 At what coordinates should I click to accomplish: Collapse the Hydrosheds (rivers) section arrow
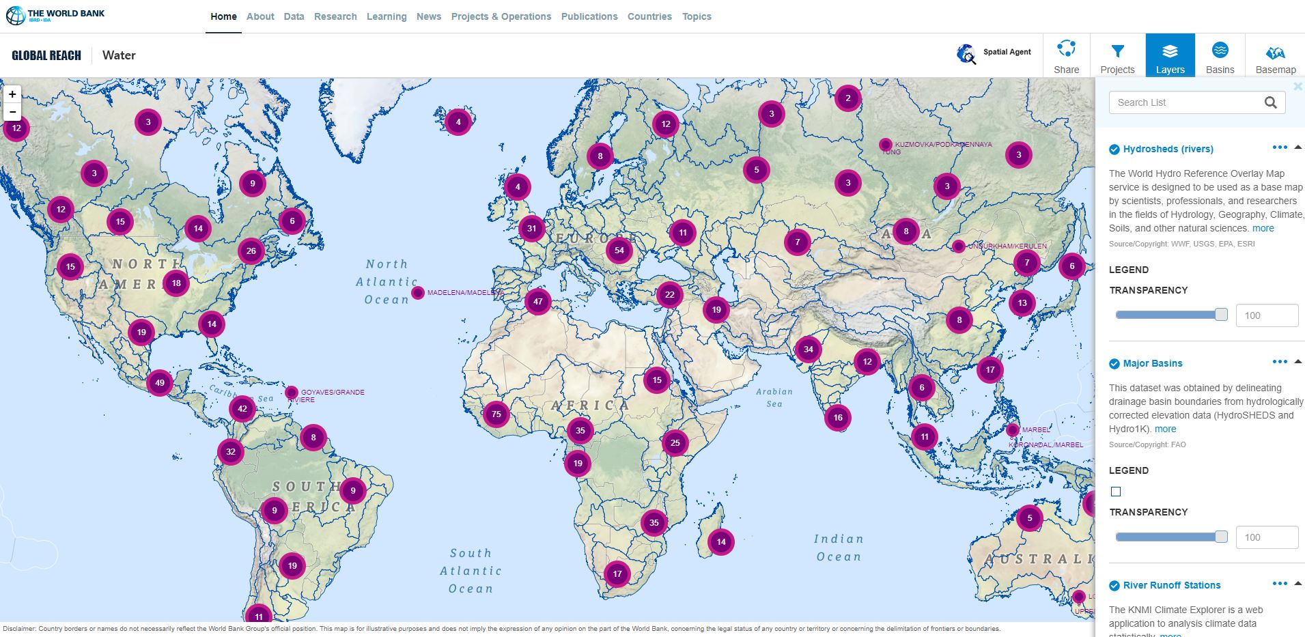[x=1298, y=147]
